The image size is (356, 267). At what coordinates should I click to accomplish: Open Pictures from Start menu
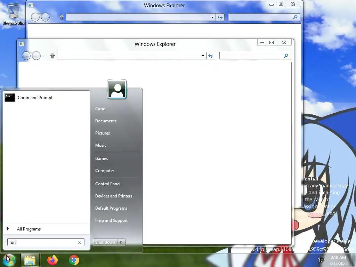[103, 133]
